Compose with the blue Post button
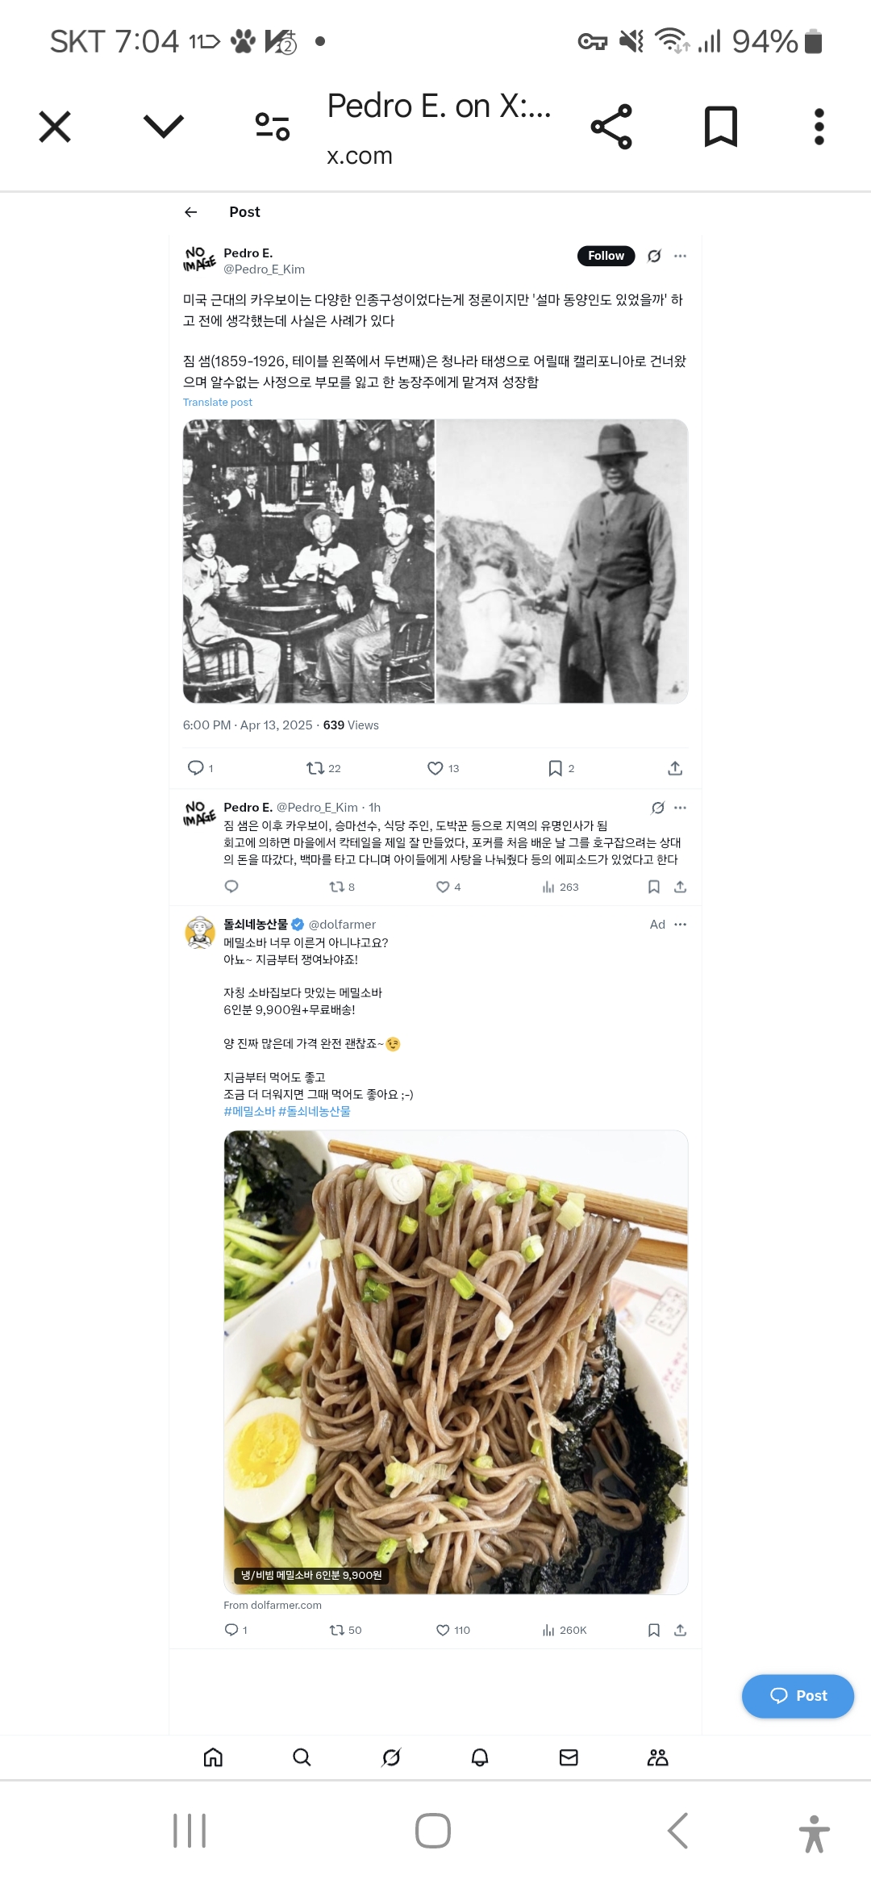Image resolution: width=871 pixels, height=1888 pixels. coord(798,1696)
